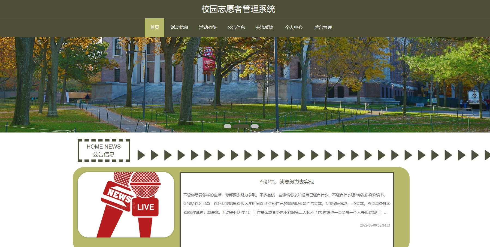Open the 交流反馈 feedback page
The height and width of the screenshot is (247, 490).
[264, 28]
